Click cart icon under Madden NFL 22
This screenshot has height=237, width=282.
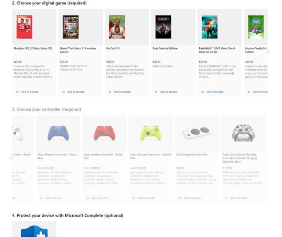coord(17,92)
